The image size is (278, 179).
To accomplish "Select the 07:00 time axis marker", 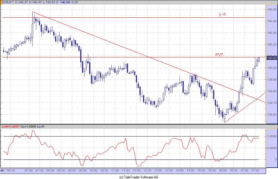I will pos(29,170).
